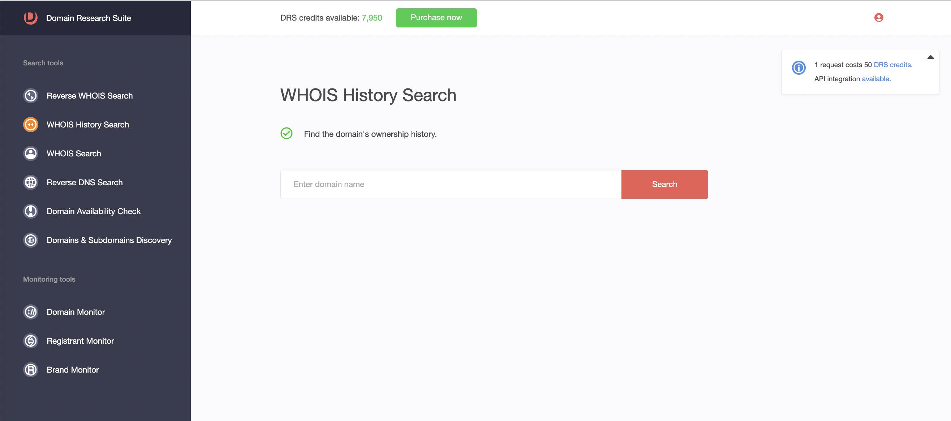Click the domain name input field

coord(451,184)
